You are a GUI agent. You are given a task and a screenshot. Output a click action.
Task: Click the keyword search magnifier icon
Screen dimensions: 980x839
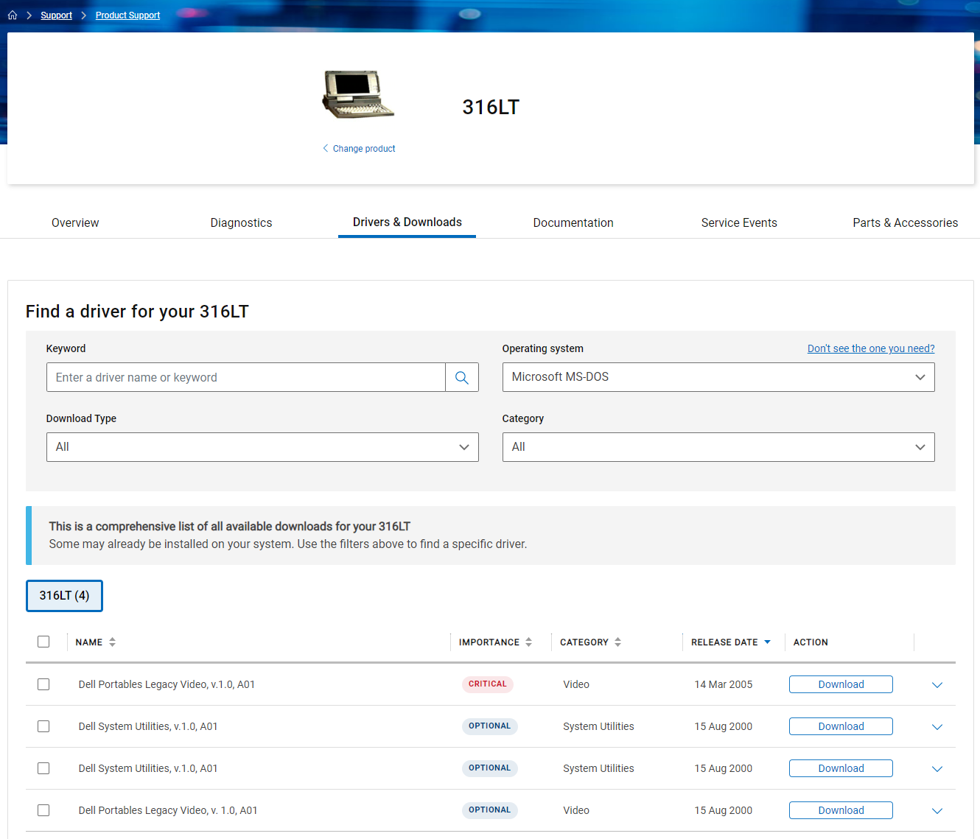point(462,377)
